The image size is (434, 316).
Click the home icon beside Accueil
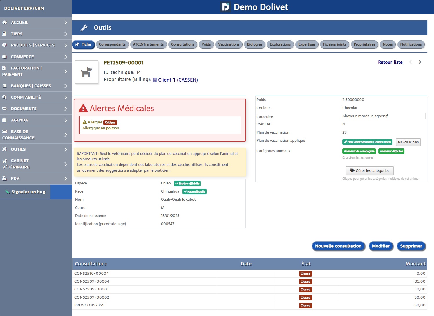pyautogui.click(x=5, y=22)
